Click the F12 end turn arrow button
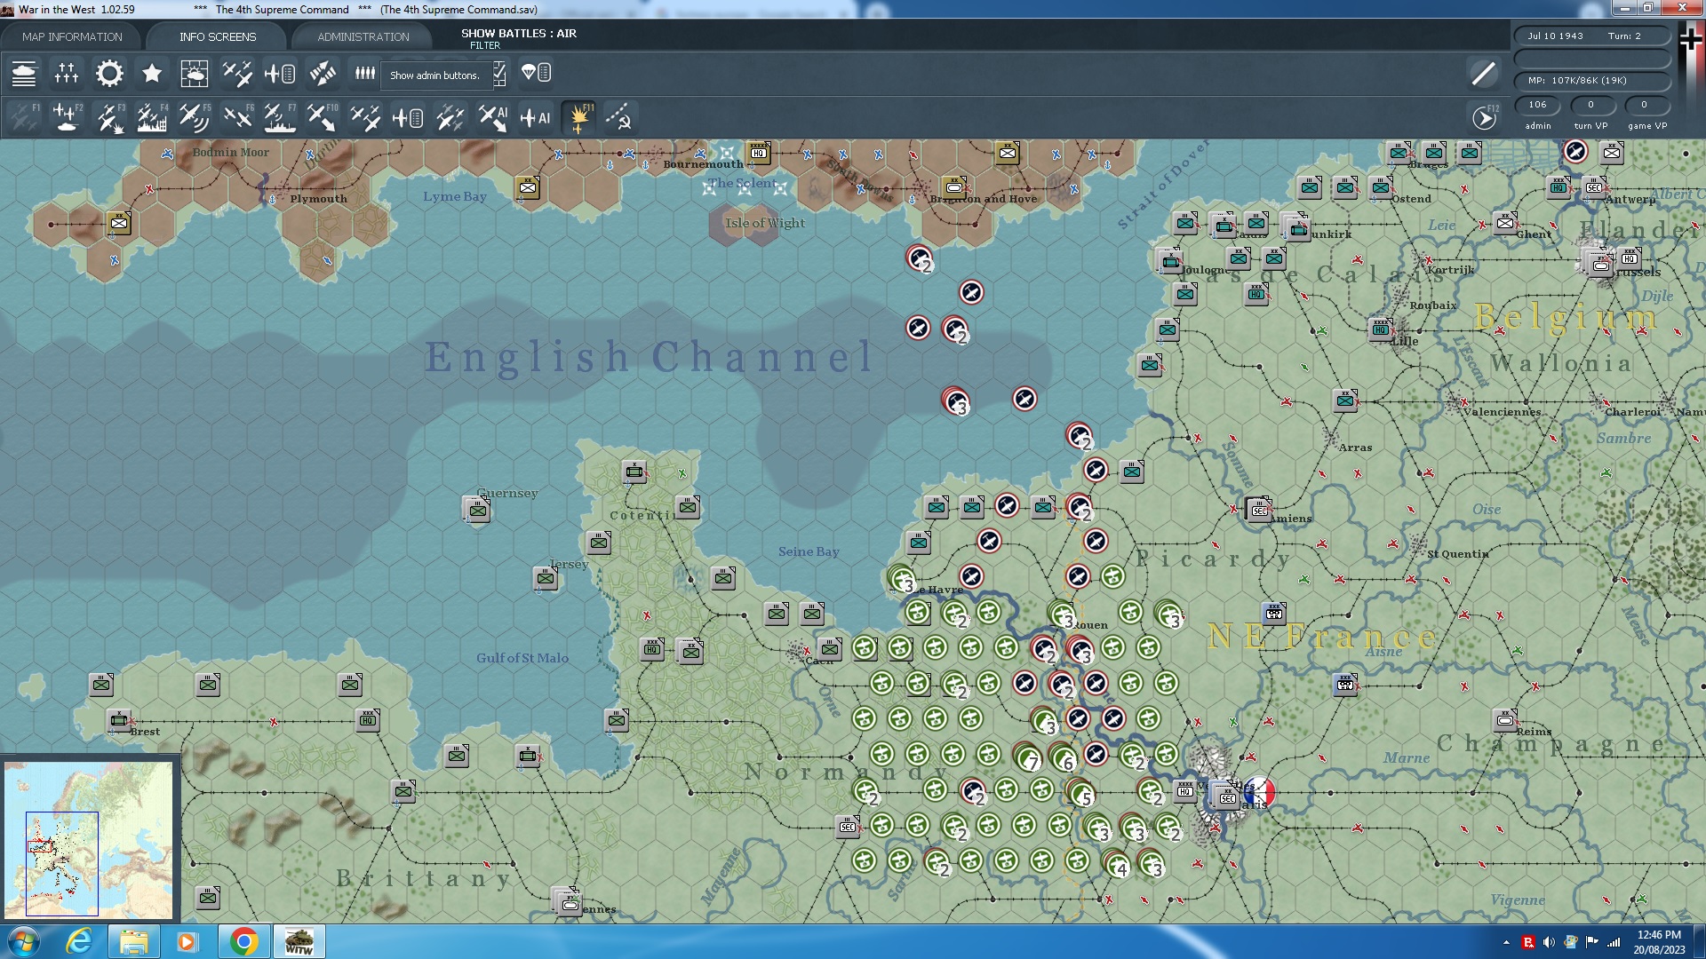The height and width of the screenshot is (959, 1706). pos(1483,117)
